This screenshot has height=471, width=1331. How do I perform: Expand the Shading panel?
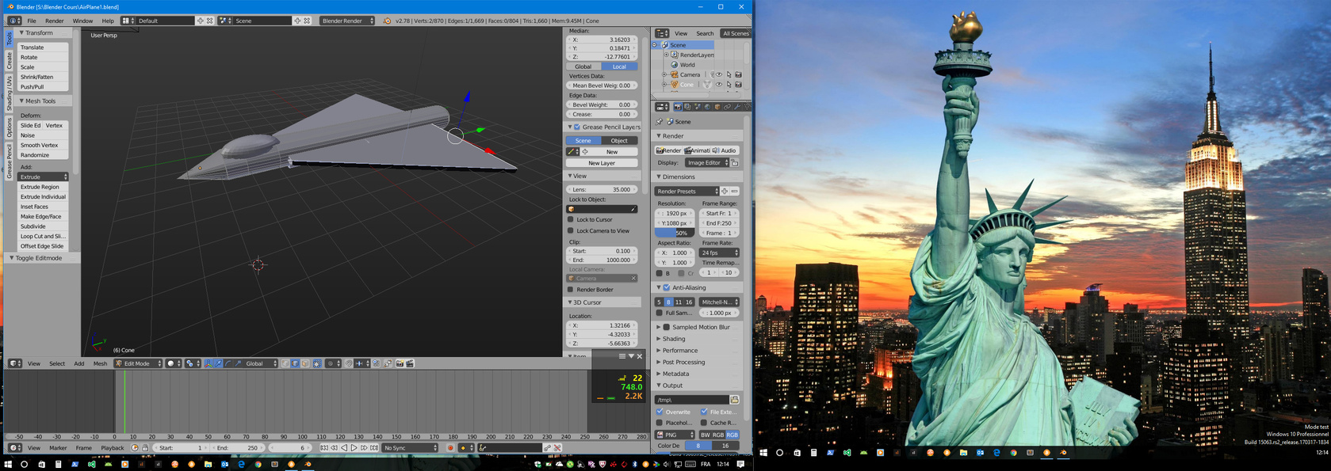pos(674,339)
